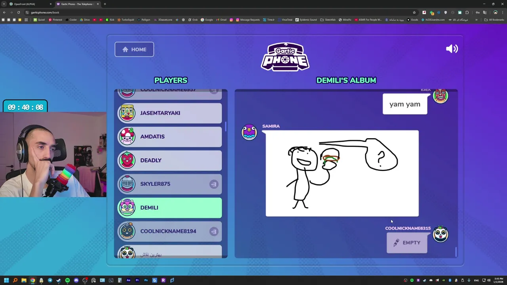Click the HOME button
The width and height of the screenshot is (507, 285).
(x=134, y=49)
